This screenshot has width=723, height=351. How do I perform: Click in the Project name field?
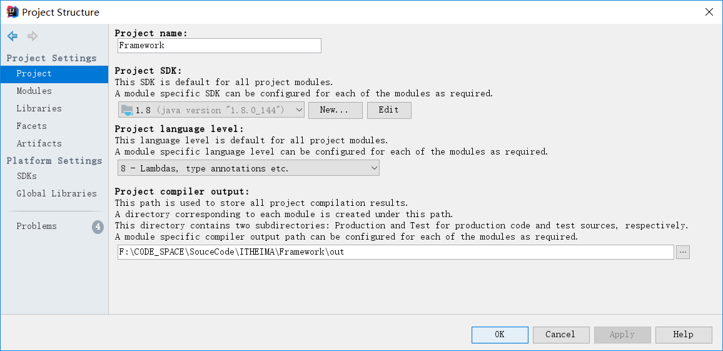click(x=219, y=46)
